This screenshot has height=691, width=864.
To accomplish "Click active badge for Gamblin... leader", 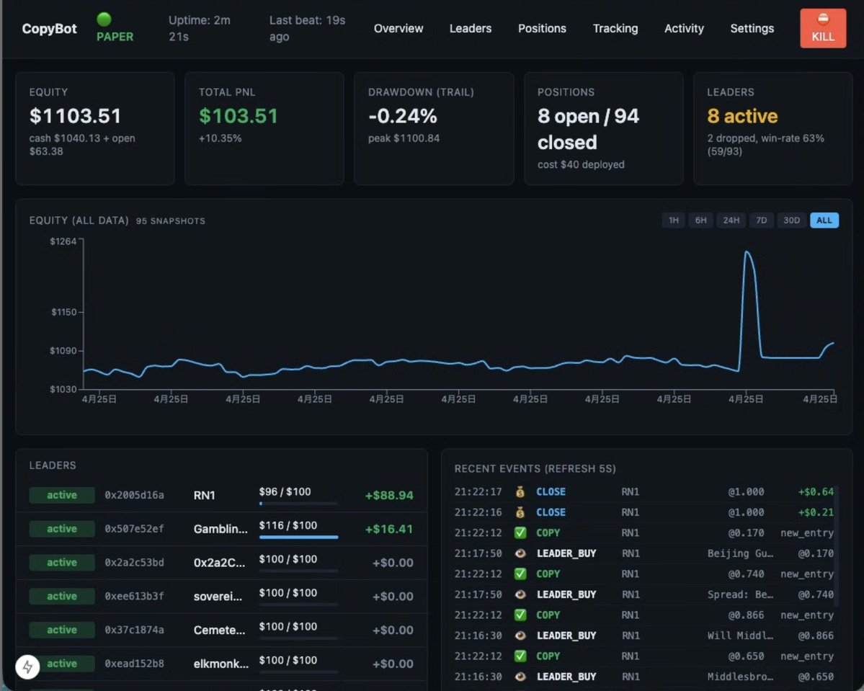I will pyautogui.click(x=62, y=528).
